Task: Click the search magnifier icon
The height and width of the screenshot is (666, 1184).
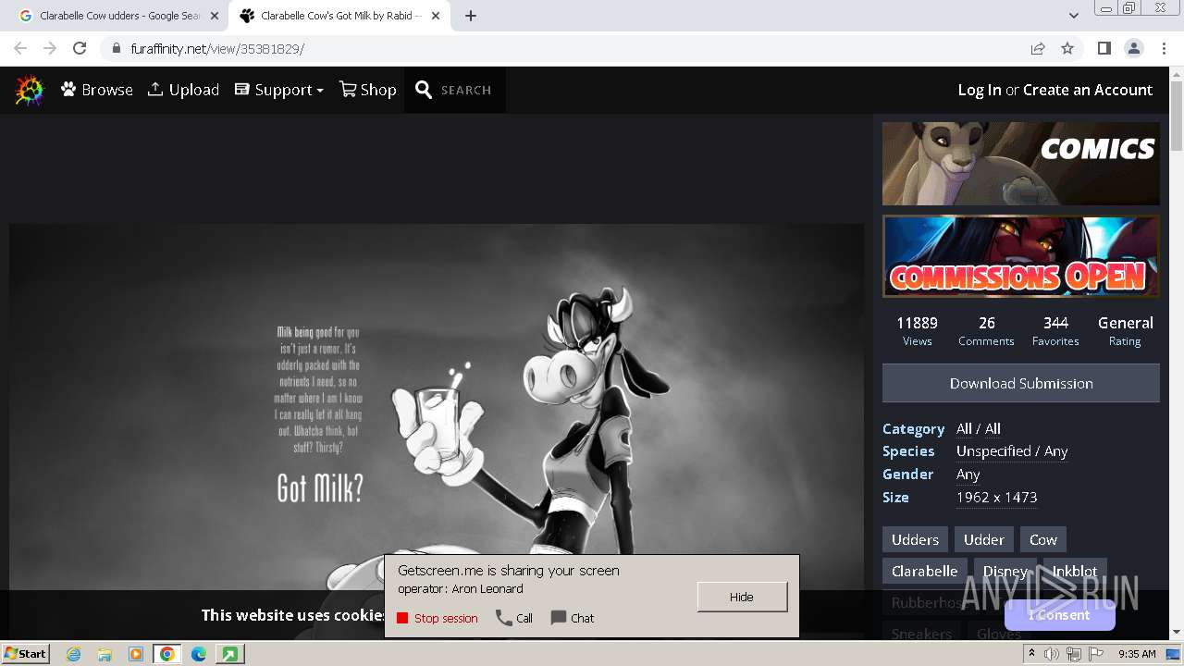Action: click(424, 90)
